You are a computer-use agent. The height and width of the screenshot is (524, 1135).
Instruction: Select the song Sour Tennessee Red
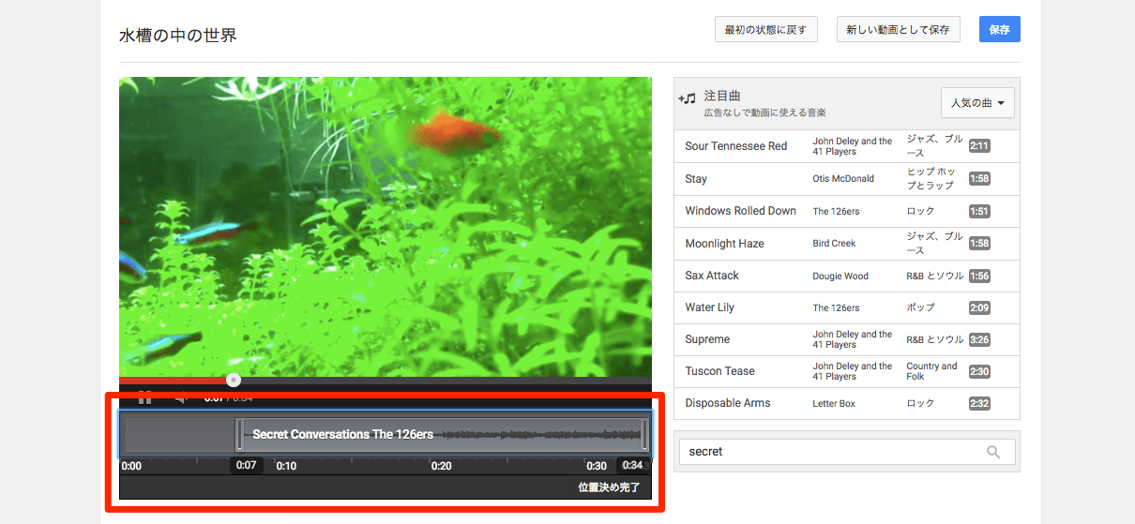(x=736, y=146)
